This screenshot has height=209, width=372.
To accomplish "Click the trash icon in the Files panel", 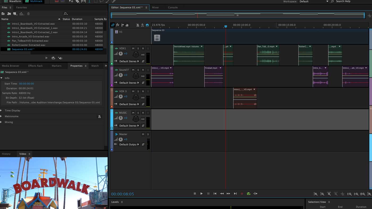I will (28, 14).
